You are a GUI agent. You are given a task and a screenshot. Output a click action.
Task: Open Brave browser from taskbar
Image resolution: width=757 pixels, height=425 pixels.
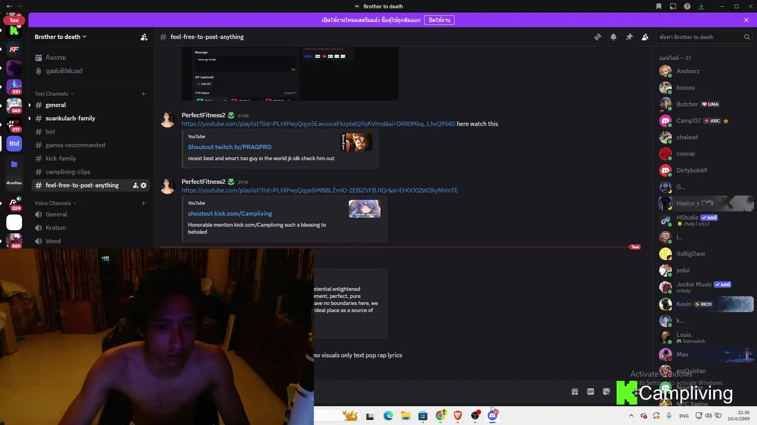click(x=458, y=416)
